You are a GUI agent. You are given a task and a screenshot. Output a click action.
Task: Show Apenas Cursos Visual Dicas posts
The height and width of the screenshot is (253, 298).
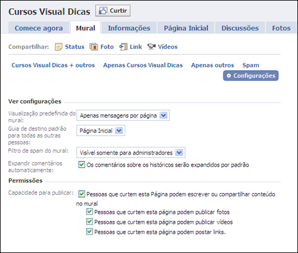click(x=143, y=65)
